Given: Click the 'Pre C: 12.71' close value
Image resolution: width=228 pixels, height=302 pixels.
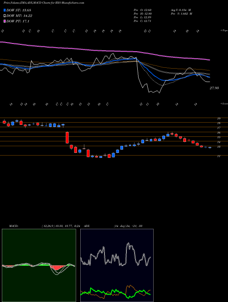Looking at the screenshot, I should (143, 21).
